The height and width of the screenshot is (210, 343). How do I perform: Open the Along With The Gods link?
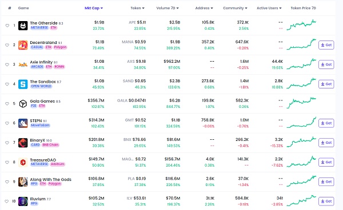click(x=50, y=179)
